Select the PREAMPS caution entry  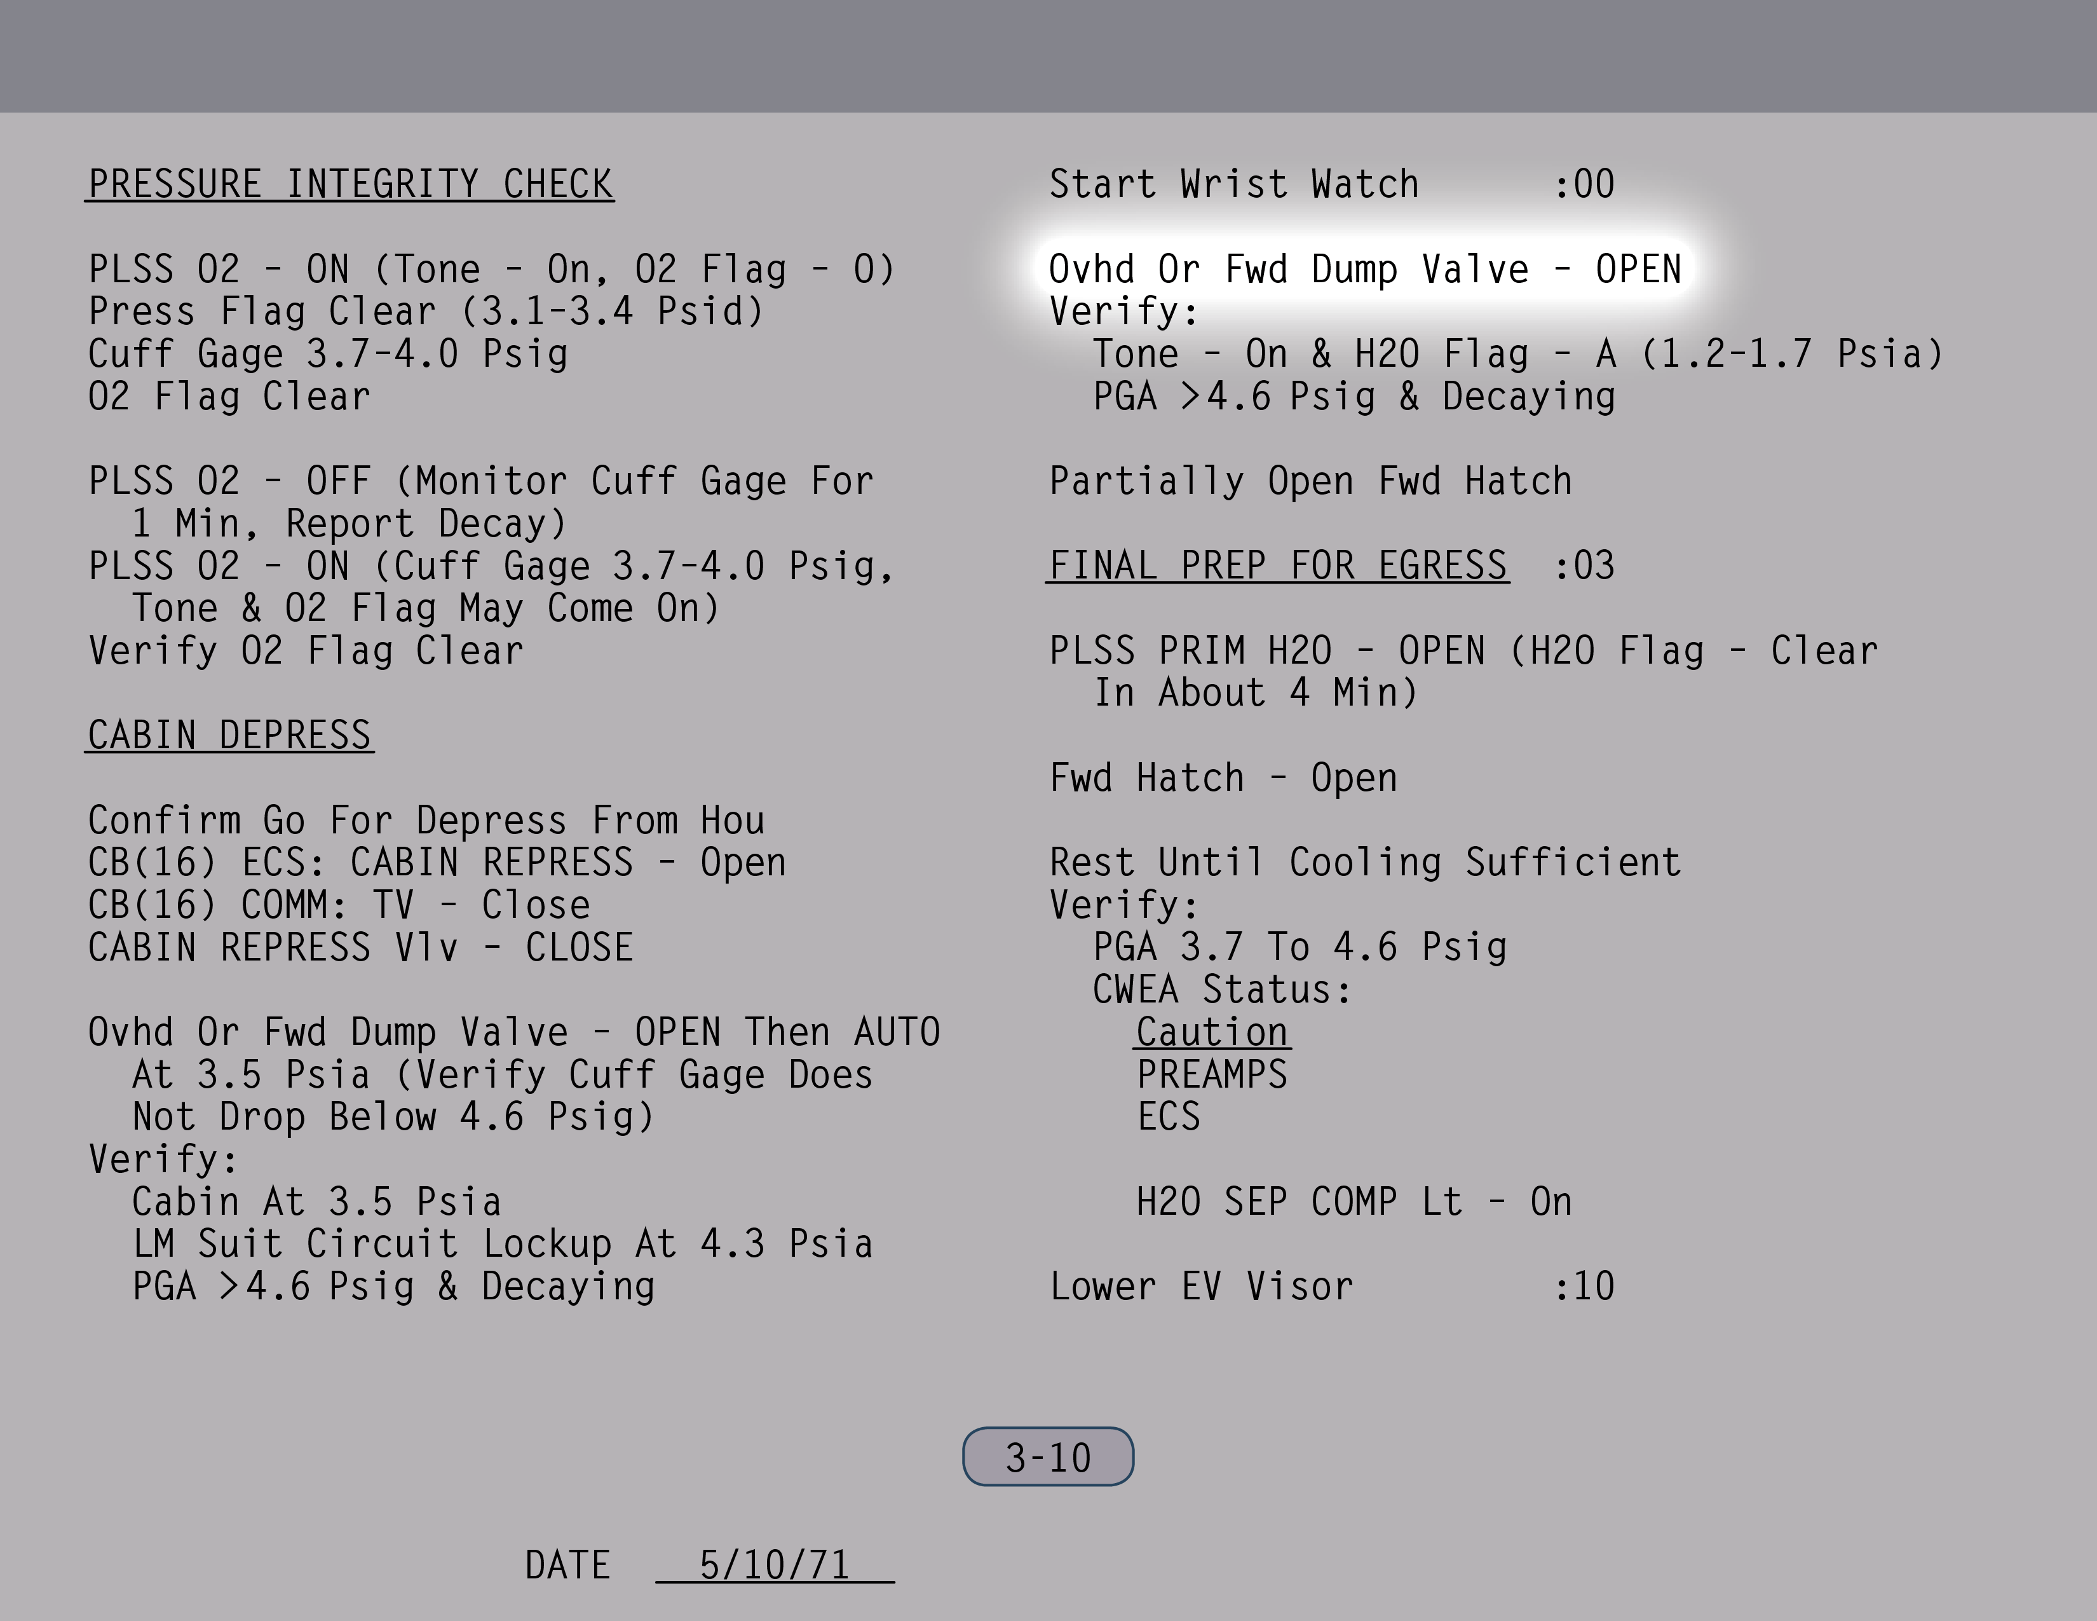tap(1212, 1074)
